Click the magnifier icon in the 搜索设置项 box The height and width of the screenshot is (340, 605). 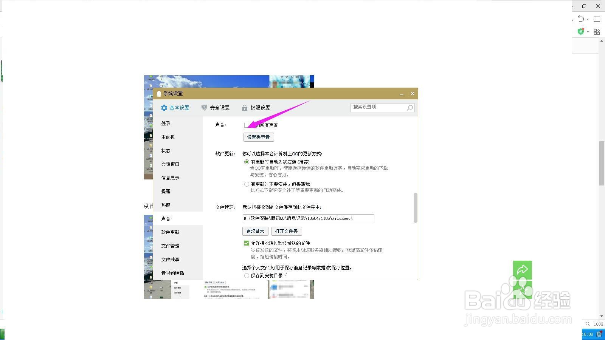pos(410,108)
